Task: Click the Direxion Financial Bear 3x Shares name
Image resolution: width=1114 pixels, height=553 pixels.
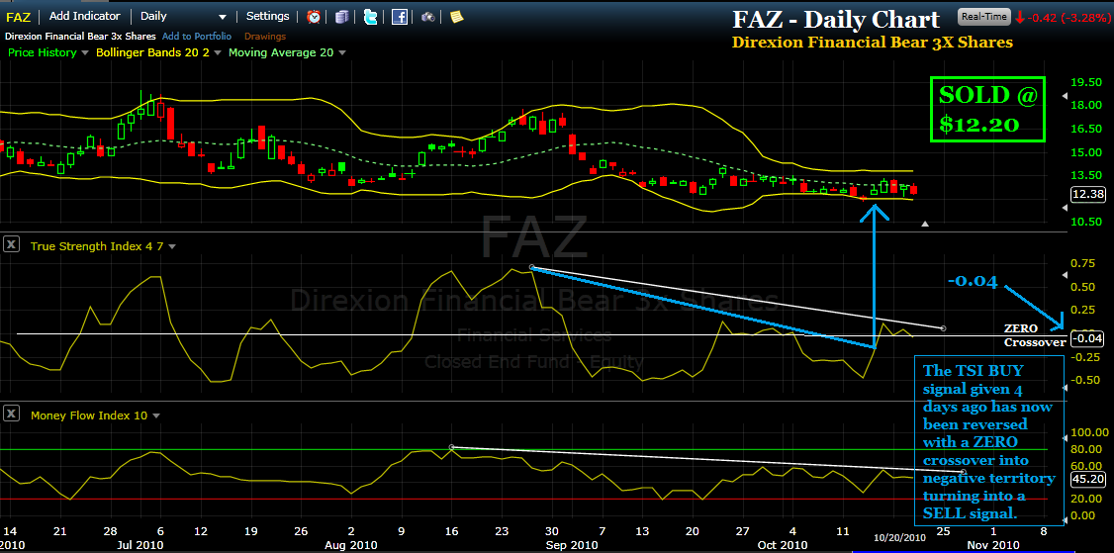Action: (x=80, y=36)
